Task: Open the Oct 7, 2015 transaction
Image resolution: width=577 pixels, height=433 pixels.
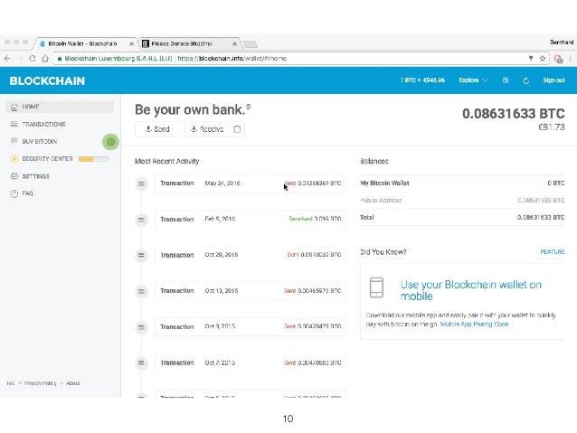Action: point(251,362)
